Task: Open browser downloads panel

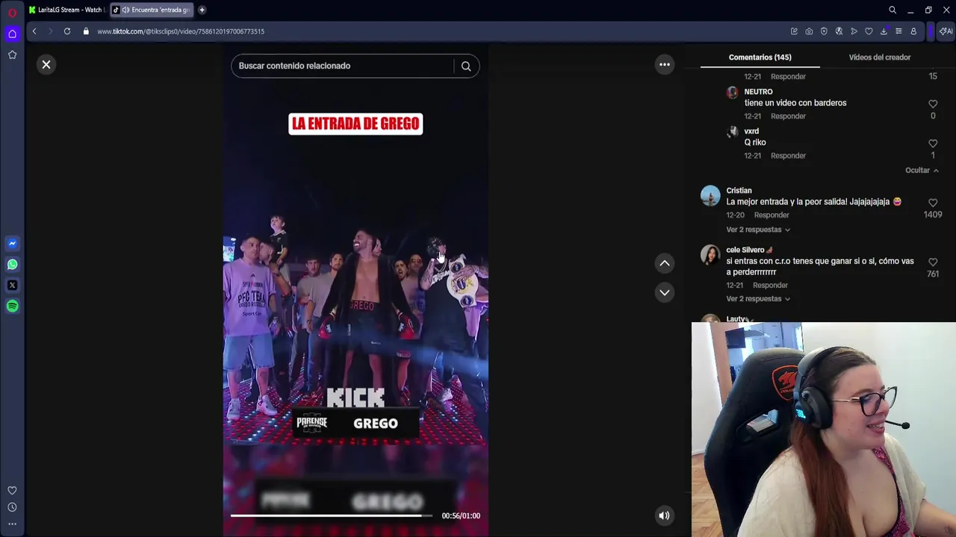Action: (884, 31)
